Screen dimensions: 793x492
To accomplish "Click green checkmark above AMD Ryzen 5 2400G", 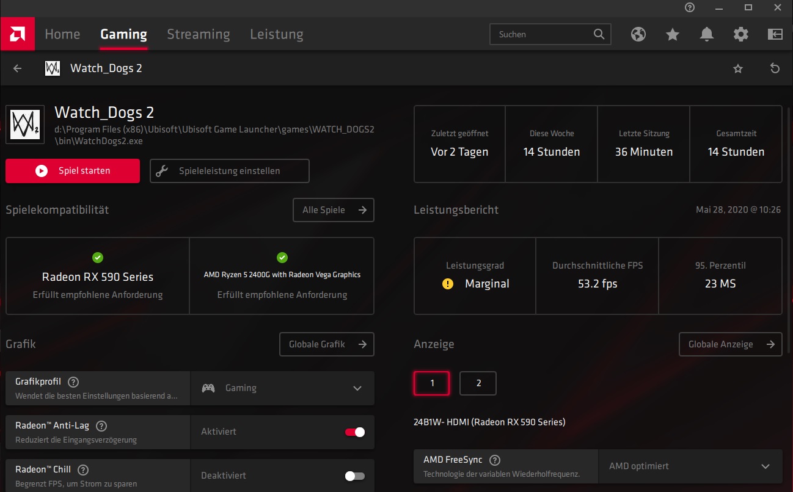I will [282, 258].
